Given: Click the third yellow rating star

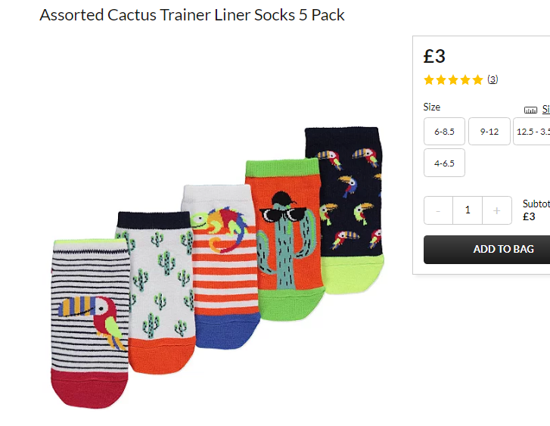Looking at the screenshot, I should tap(453, 80).
